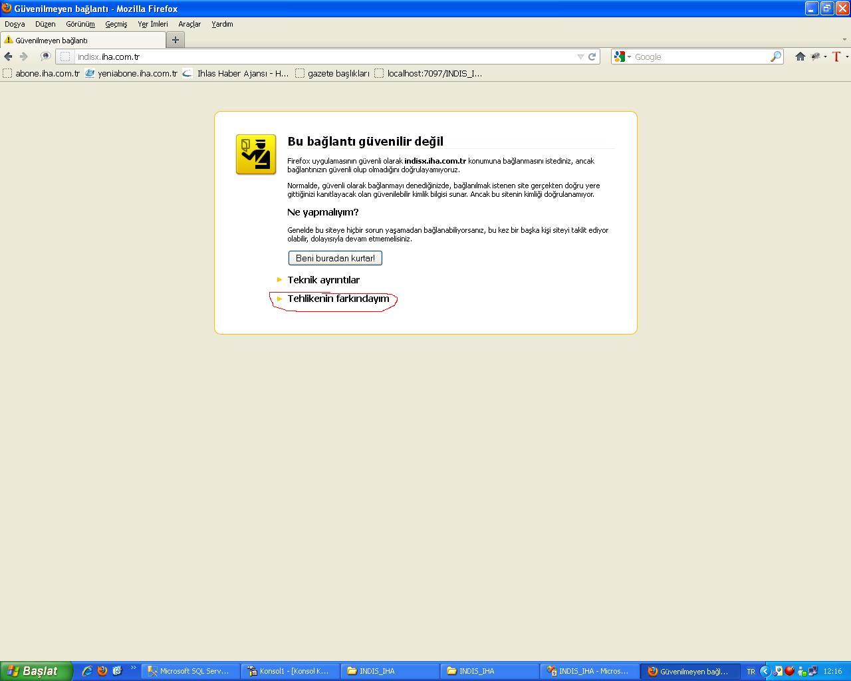Open the home page via house icon
This screenshot has width=851, height=681.
coord(800,57)
